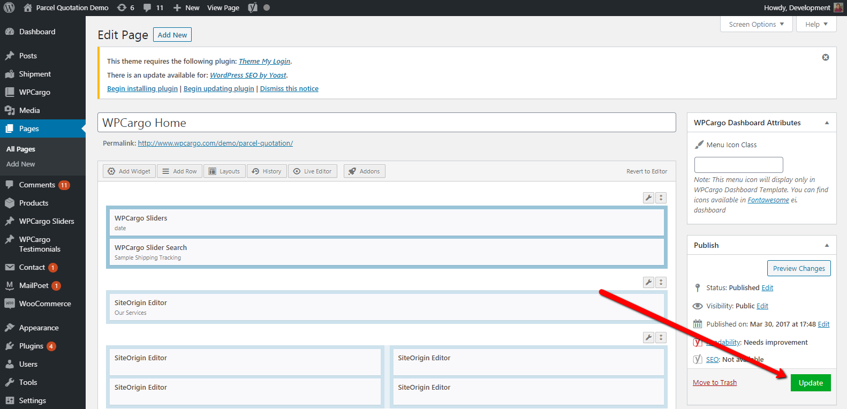Open the Users menu
This screenshot has width=847, height=409.
(43, 364)
